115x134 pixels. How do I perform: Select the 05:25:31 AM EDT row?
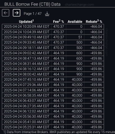point(53,127)
